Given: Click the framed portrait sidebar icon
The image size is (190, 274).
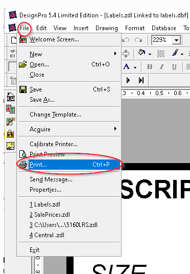Looking at the screenshot, I should click(10, 134).
